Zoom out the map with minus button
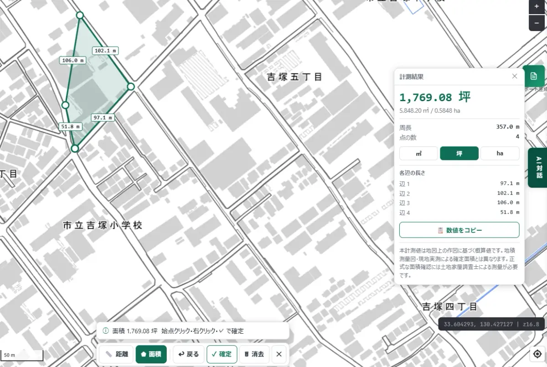This screenshot has height=367, width=547. 537,23
